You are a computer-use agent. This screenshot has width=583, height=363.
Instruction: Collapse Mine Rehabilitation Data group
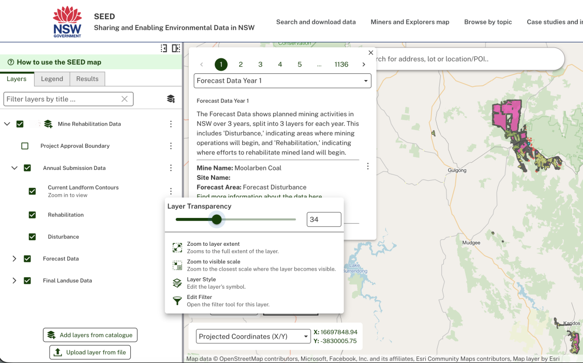(7, 124)
